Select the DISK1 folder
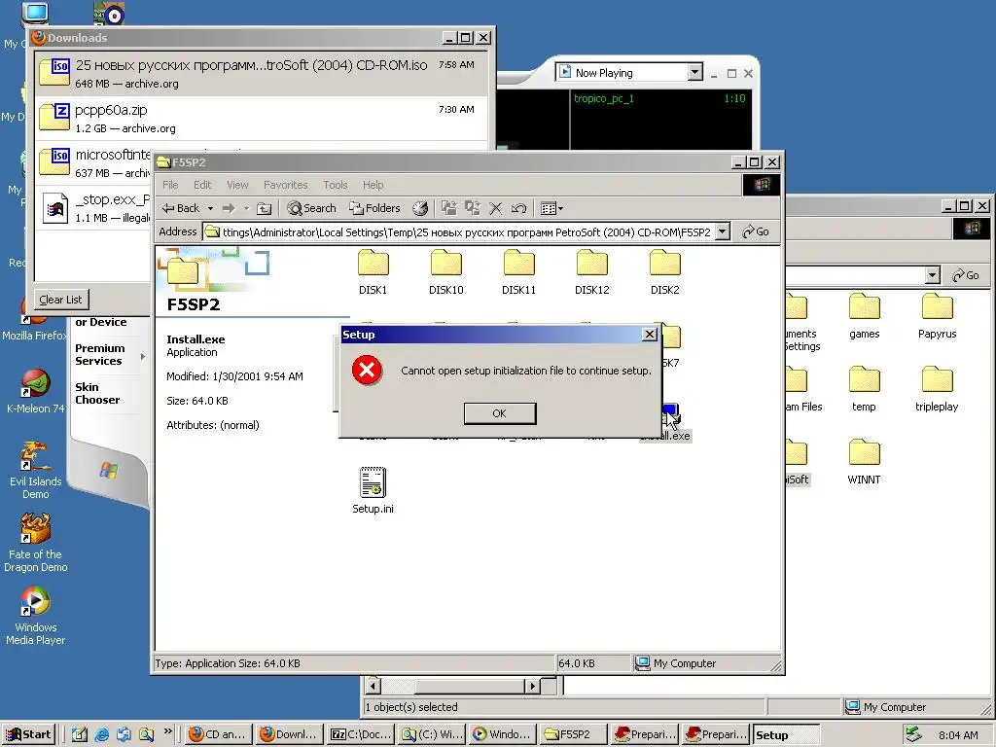The image size is (996, 747). pos(373,272)
